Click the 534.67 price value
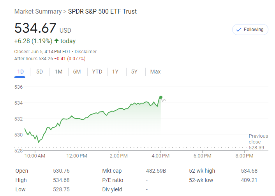This screenshot has width=275, height=196. pos(35,28)
